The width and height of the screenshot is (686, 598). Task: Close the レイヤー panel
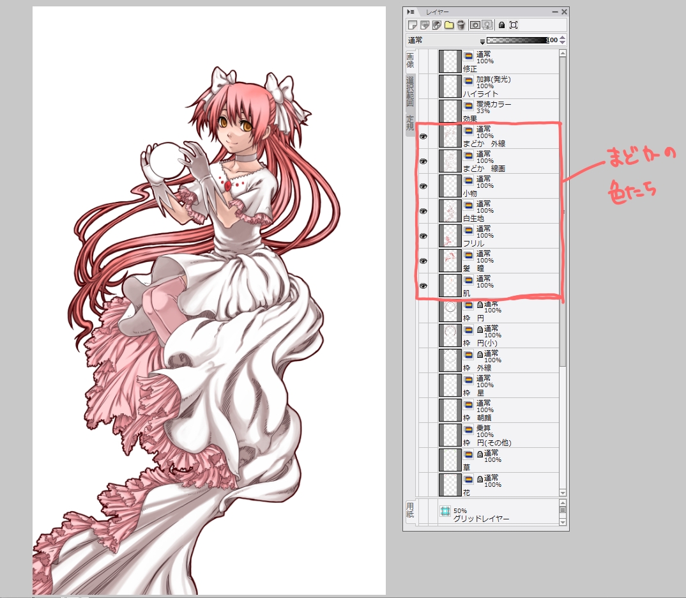pyautogui.click(x=565, y=11)
